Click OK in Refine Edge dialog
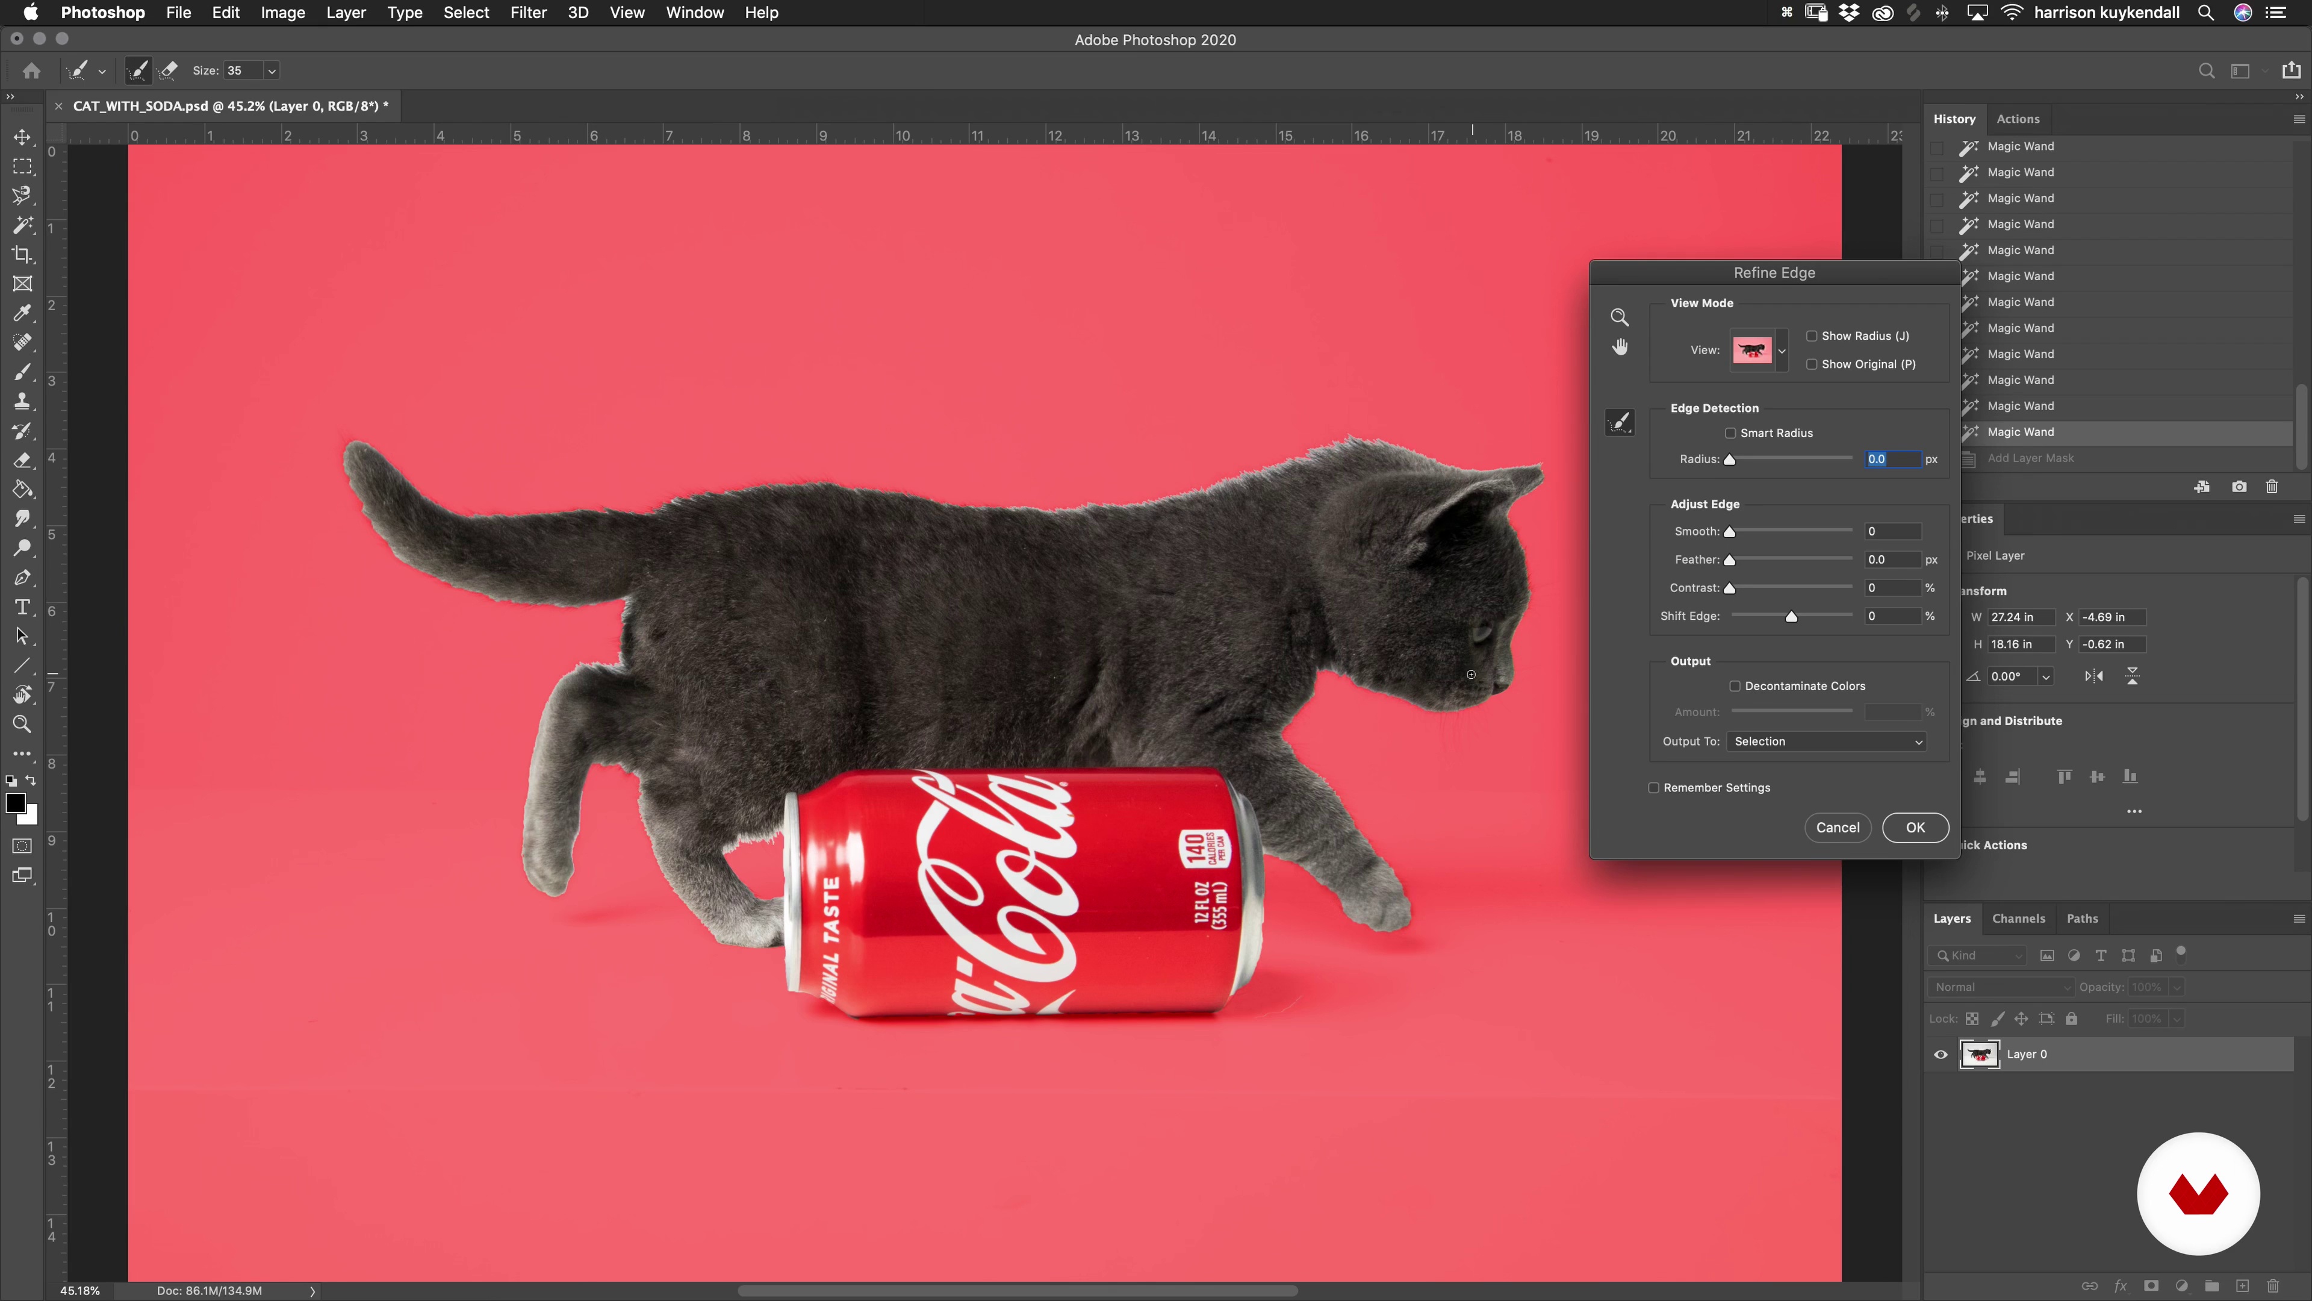This screenshot has height=1301, width=2312. point(1915,828)
